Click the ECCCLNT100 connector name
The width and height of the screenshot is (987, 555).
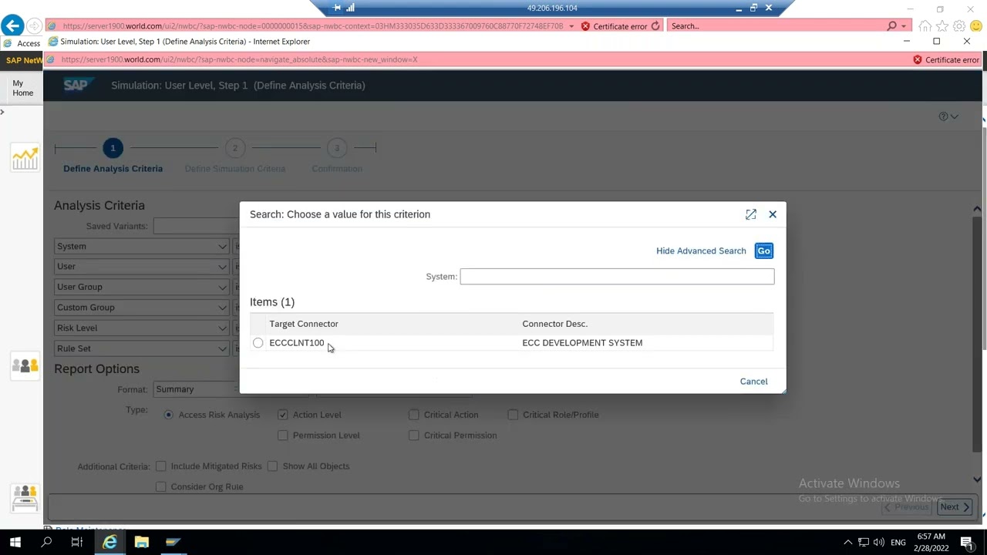click(297, 343)
